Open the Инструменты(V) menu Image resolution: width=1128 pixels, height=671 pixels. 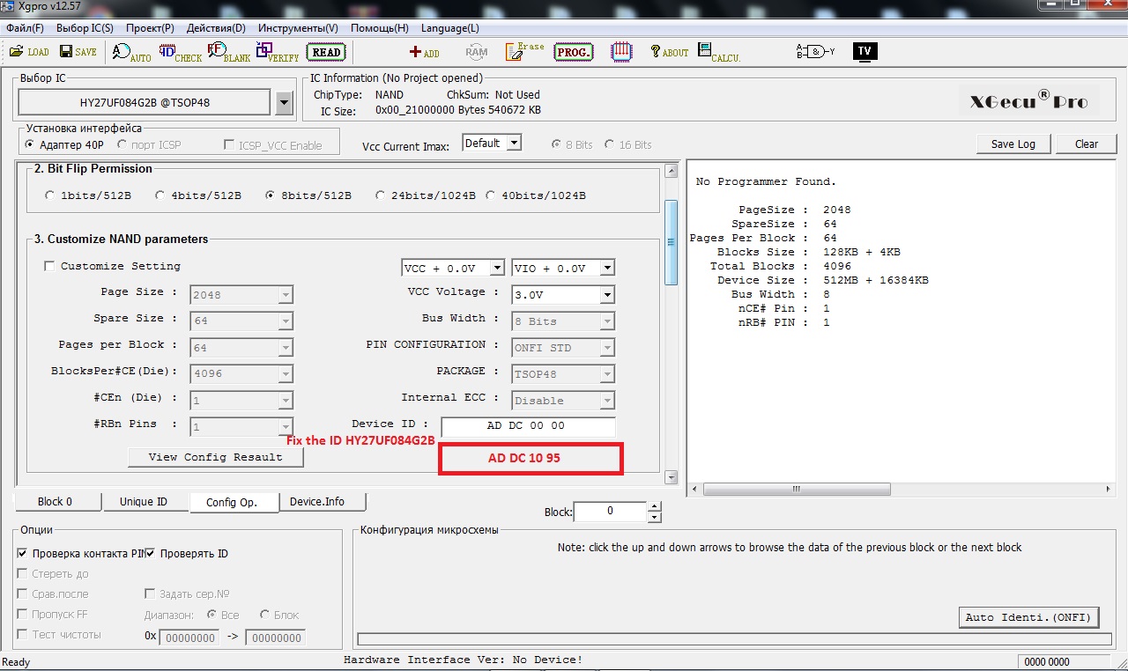(x=298, y=28)
